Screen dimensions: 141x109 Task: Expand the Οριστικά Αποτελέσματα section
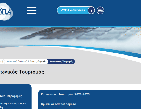point(90,104)
